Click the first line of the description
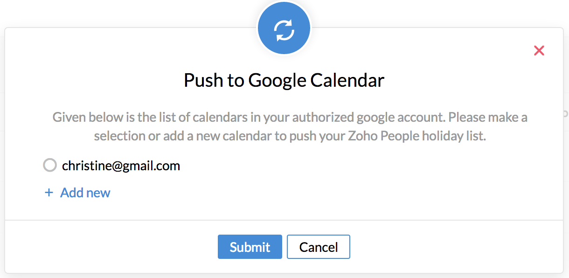Screen dimensions: 569x278 pos(290,117)
